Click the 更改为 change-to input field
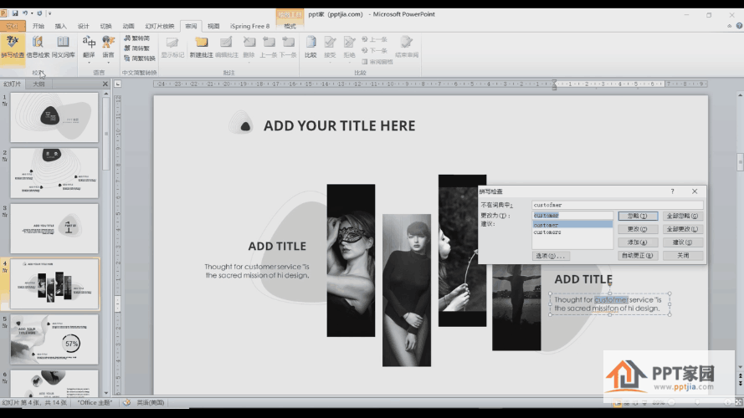744x418 pixels. pos(572,216)
